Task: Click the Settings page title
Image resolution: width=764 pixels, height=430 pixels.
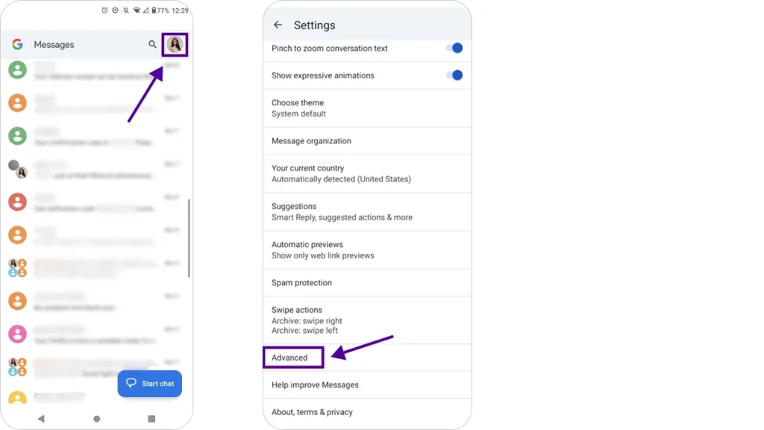Action: pos(314,25)
